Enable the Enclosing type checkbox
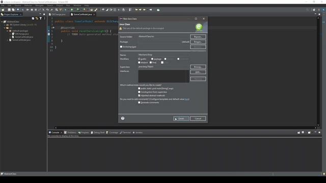This screenshot has width=326, height=183. [x=121, y=47]
